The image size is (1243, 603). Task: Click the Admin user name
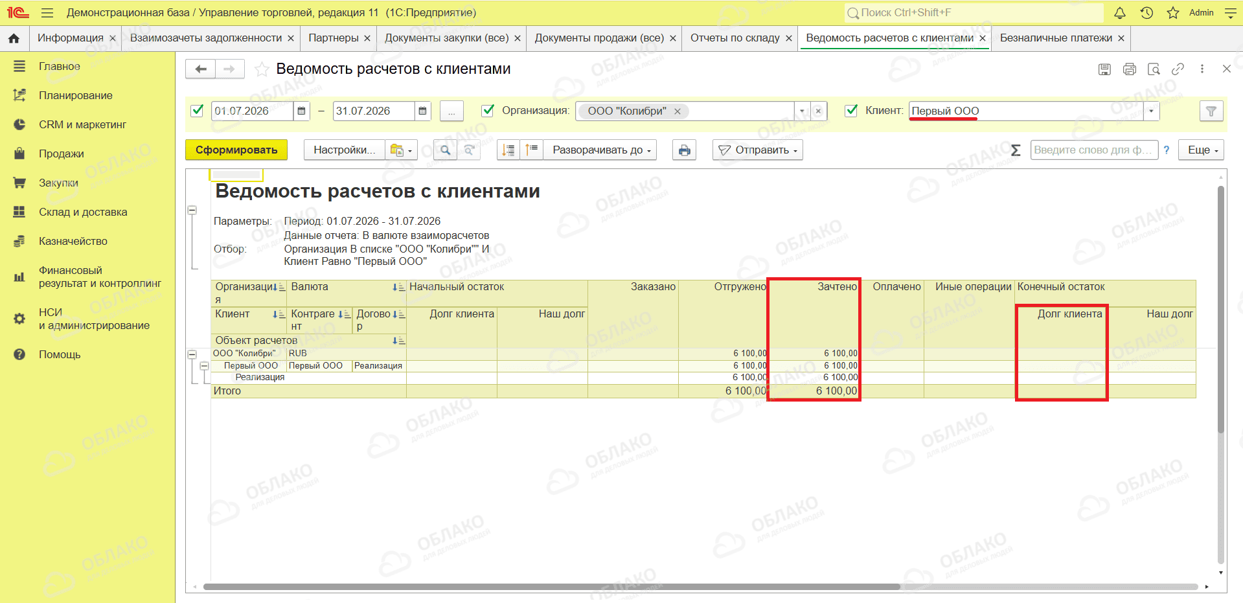click(1202, 13)
